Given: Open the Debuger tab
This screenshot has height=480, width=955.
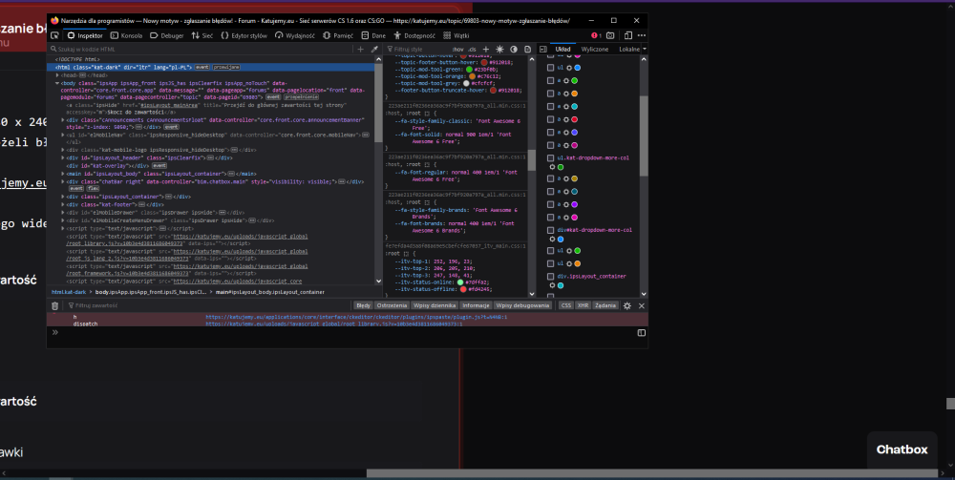Looking at the screenshot, I should coord(167,35).
